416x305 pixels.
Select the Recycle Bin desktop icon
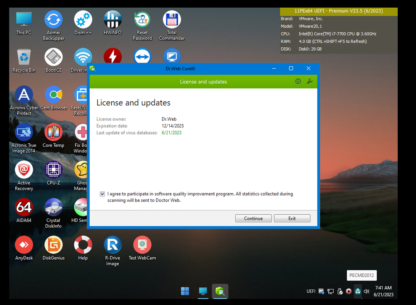(24, 61)
